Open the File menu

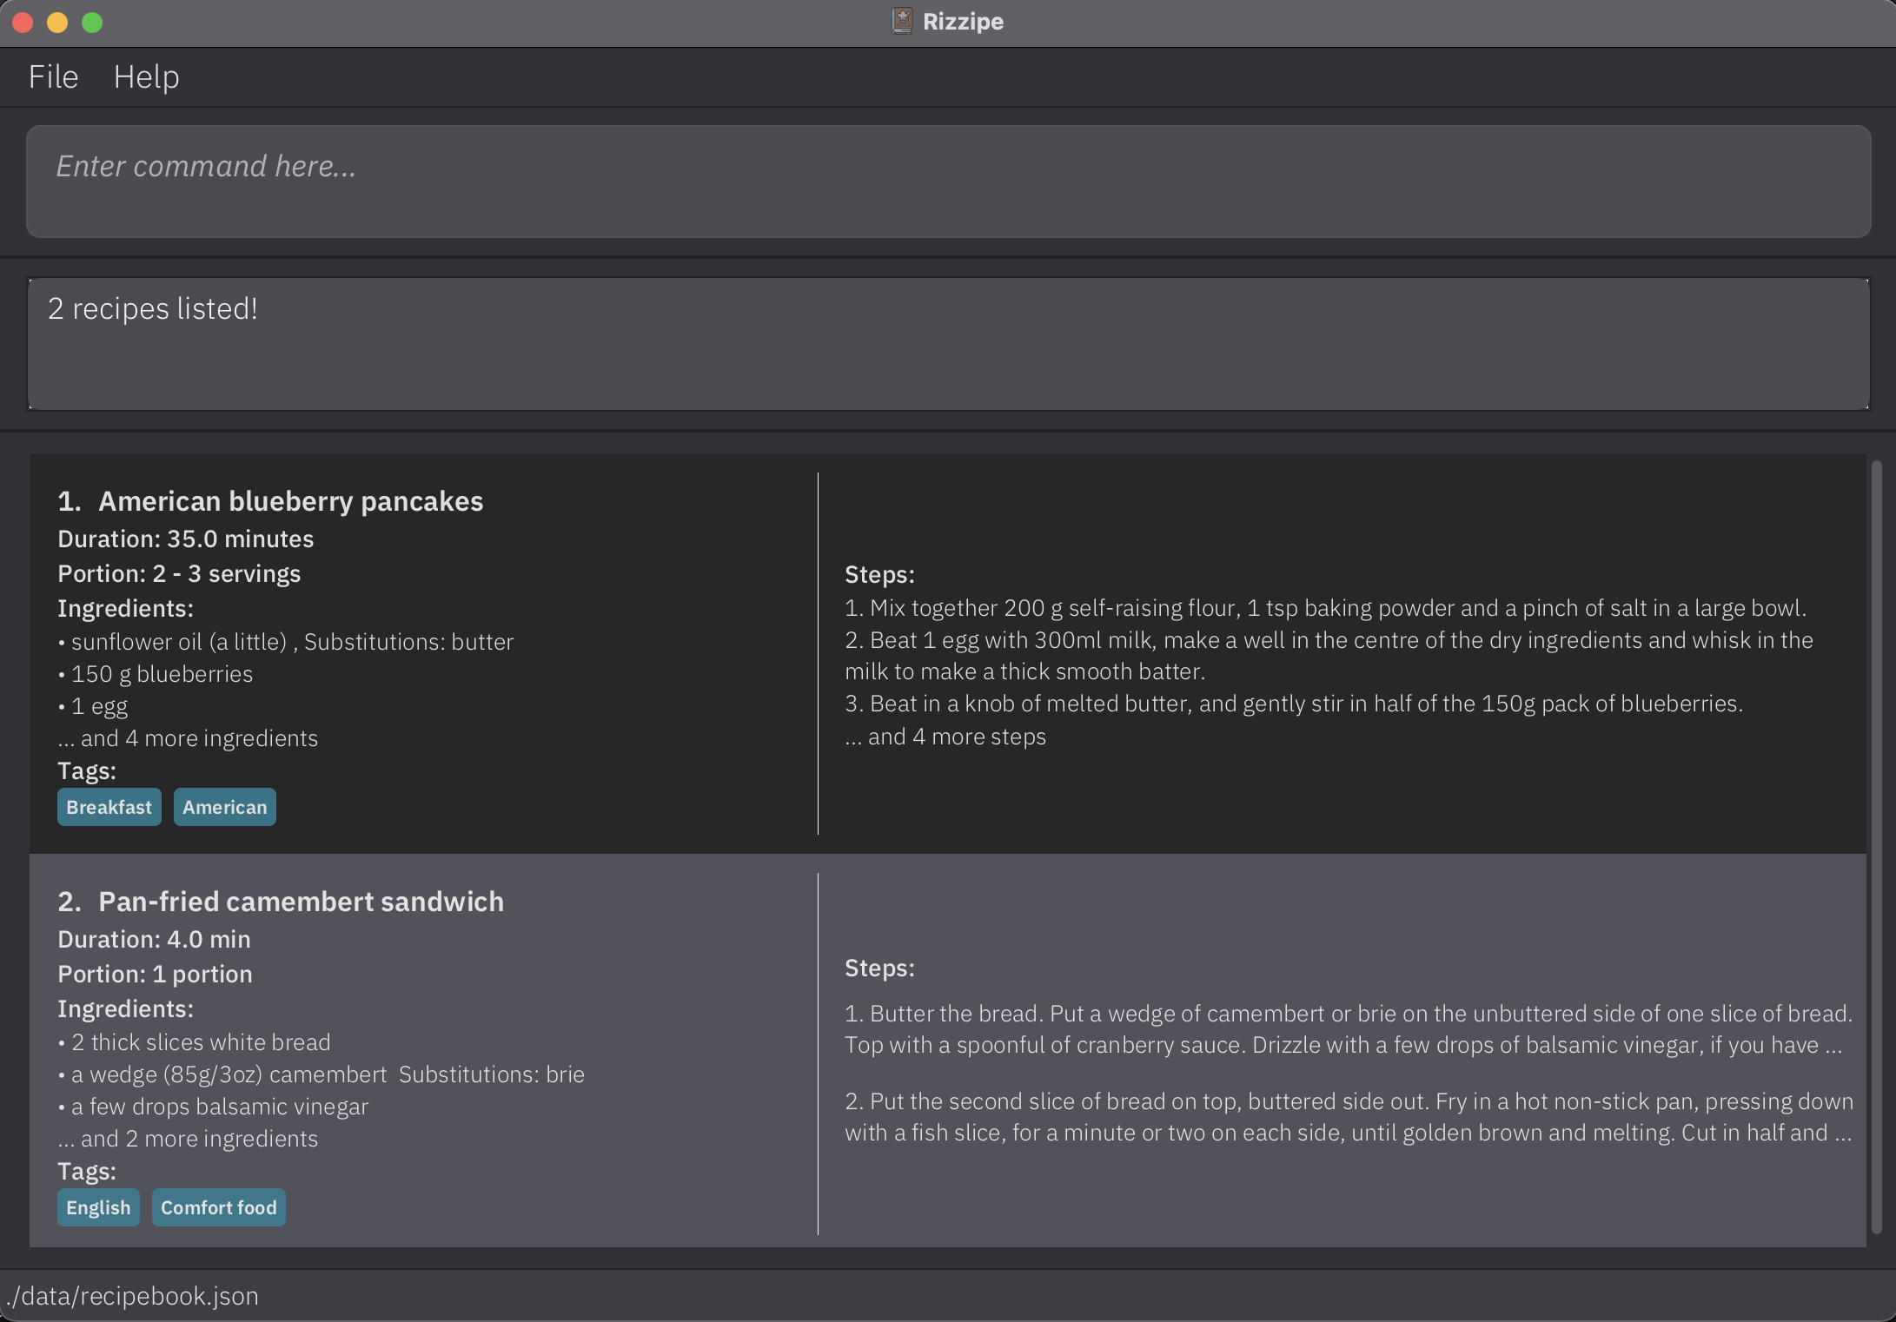pyautogui.click(x=53, y=77)
